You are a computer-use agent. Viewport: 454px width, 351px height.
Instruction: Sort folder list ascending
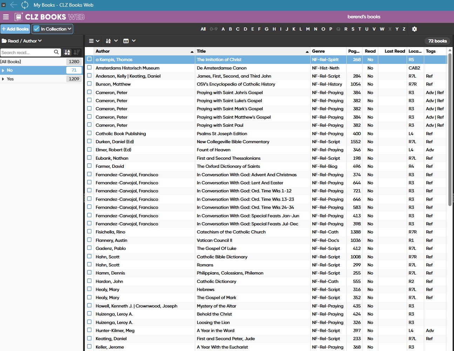click(67, 52)
